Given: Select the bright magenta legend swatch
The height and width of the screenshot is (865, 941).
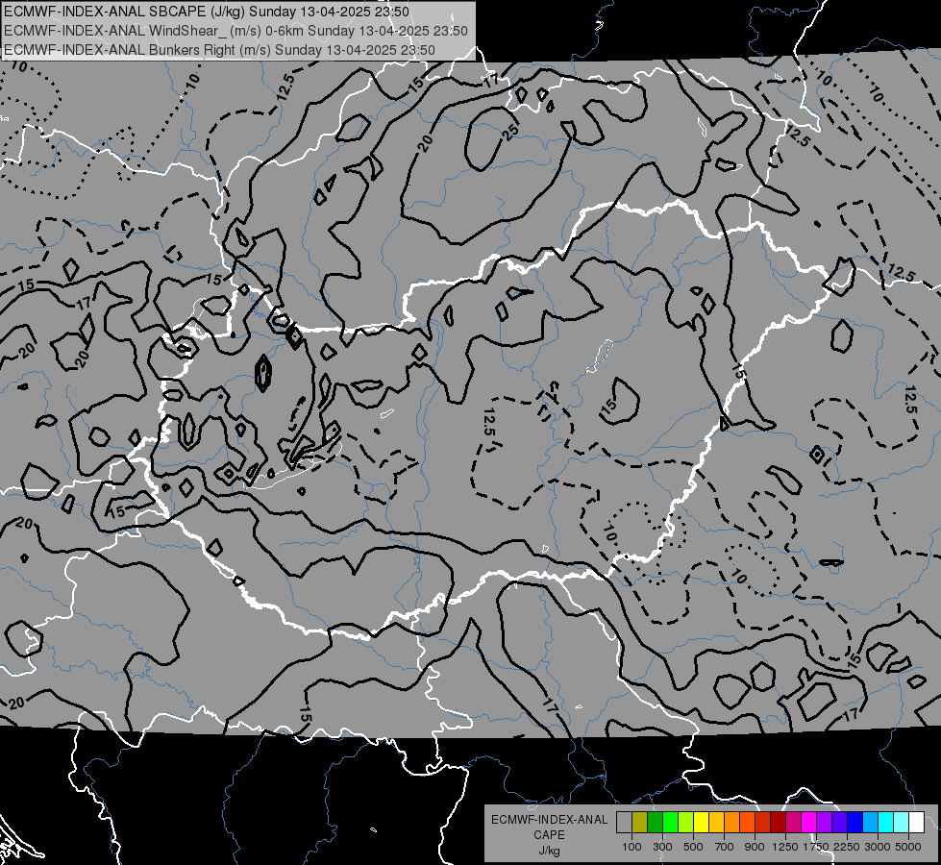Looking at the screenshot, I should 809,823.
